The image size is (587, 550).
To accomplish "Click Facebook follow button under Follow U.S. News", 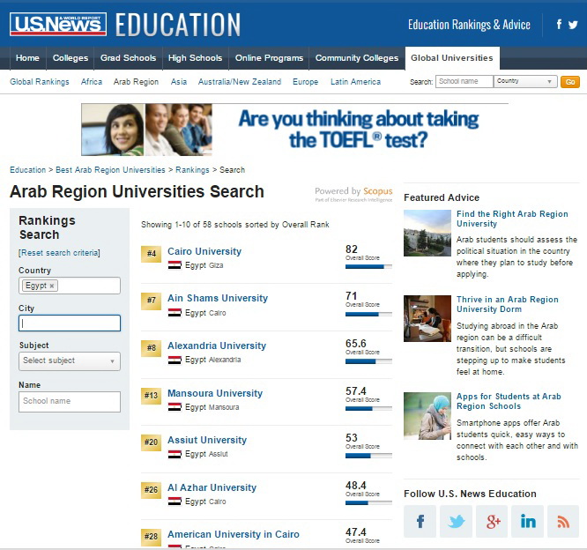I will [x=420, y=521].
